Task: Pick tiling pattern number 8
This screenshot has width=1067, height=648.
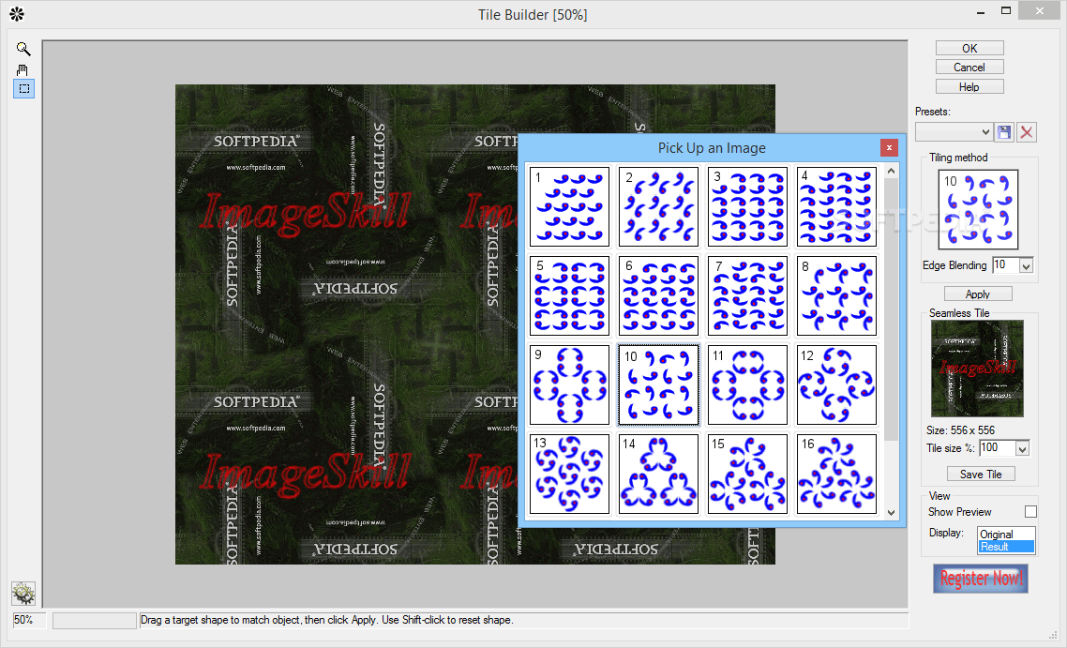Action: coord(837,295)
